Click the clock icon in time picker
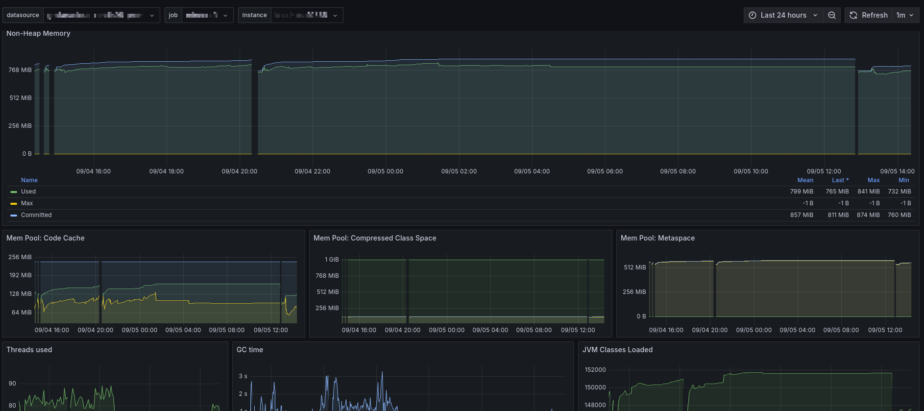This screenshot has height=411, width=924. click(753, 15)
